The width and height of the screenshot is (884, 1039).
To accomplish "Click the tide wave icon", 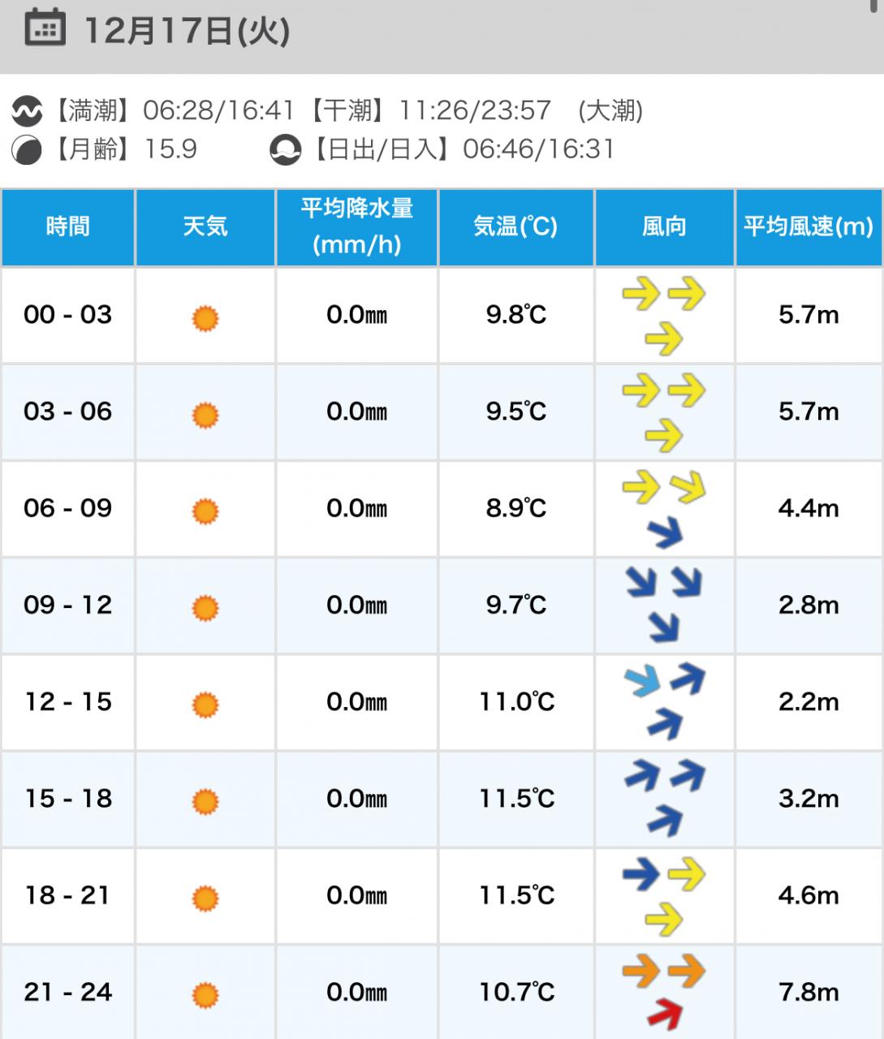I will point(27,111).
